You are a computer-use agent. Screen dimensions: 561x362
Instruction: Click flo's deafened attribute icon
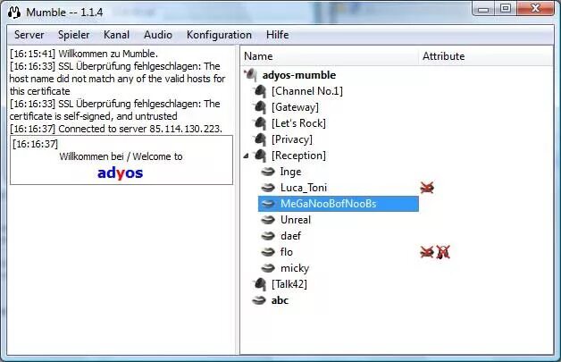(x=443, y=252)
